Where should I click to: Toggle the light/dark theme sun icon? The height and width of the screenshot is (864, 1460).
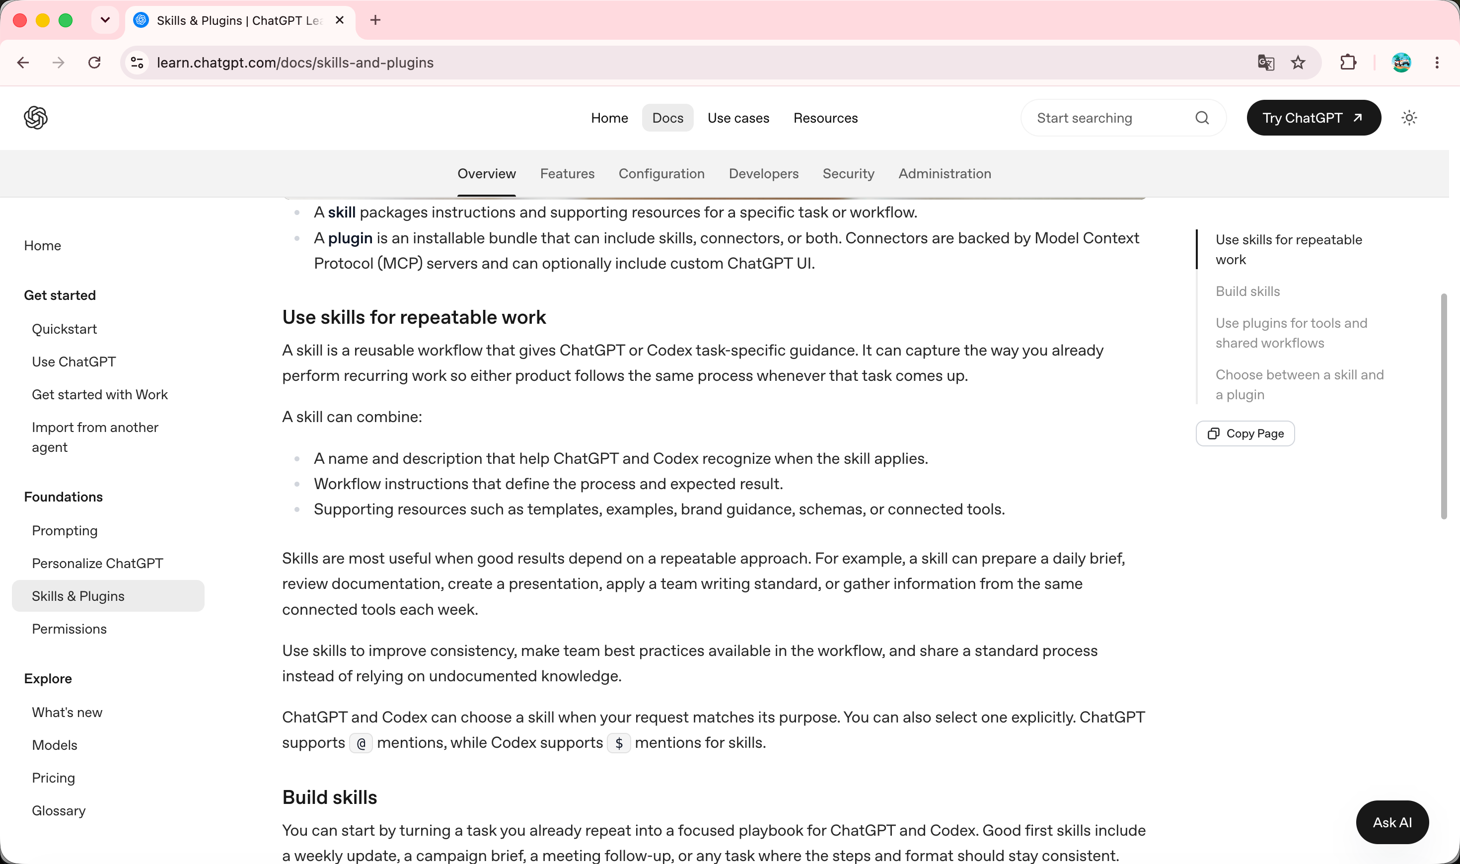[x=1409, y=118]
